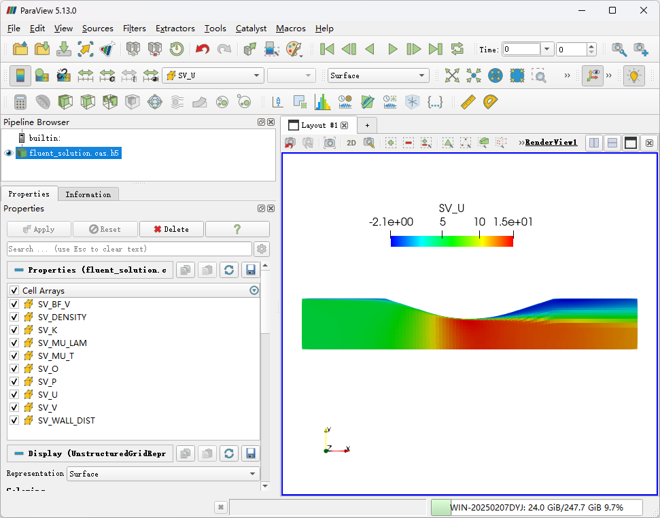Toggle color legend visibility icon
The height and width of the screenshot is (518, 660).
20,75
